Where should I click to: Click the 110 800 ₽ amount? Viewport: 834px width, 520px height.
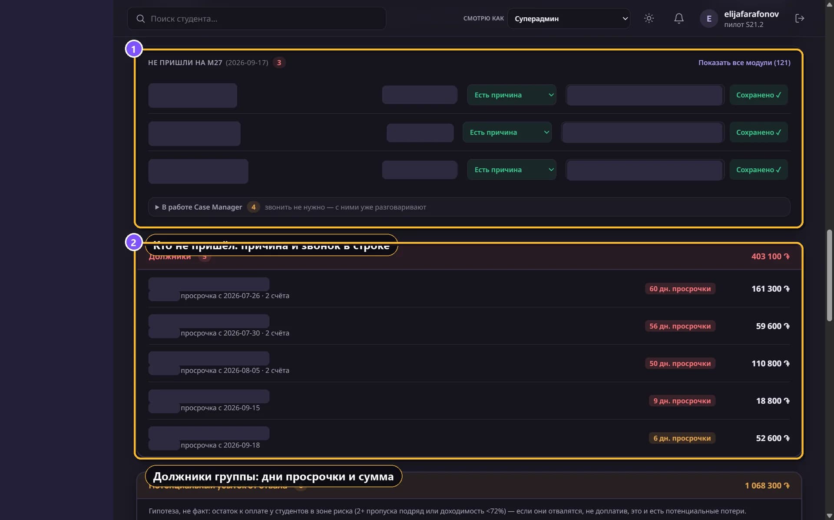(x=771, y=363)
